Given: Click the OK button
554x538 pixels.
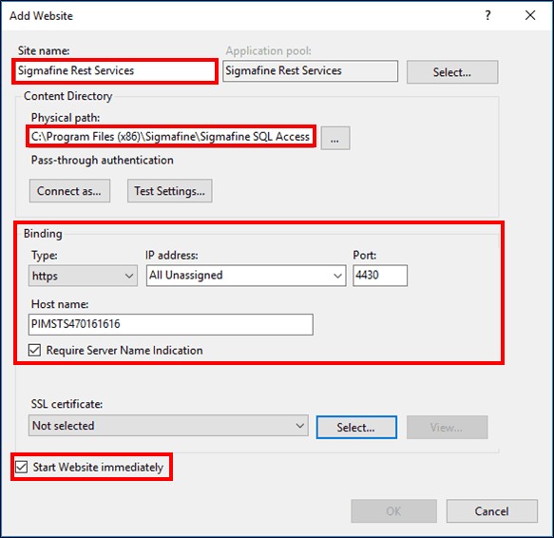Looking at the screenshot, I should (393, 510).
